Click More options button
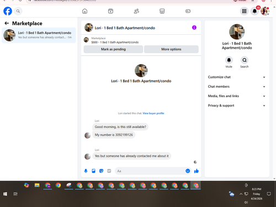Image resolution: width=276 pixels, height=207 pixels. click(171, 49)
